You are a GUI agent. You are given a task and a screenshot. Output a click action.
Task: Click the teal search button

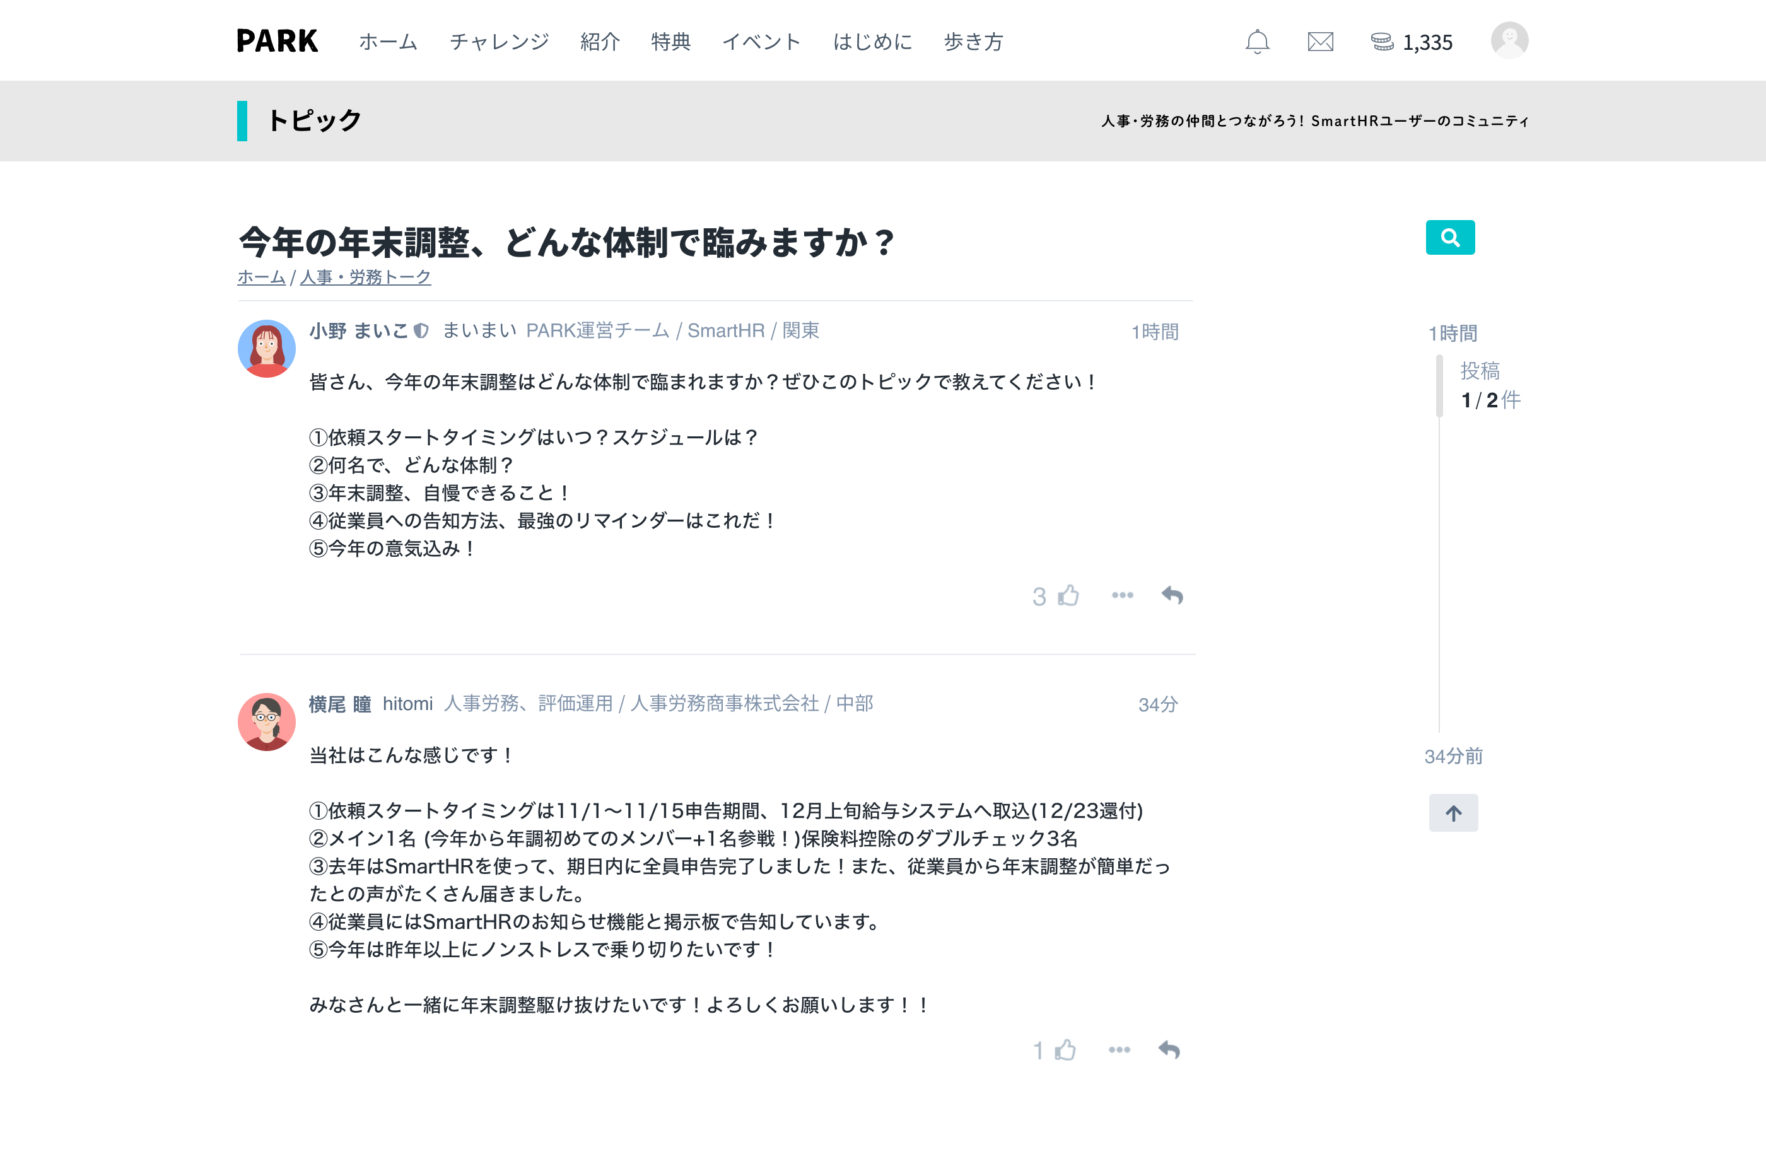click(1449, 238)
